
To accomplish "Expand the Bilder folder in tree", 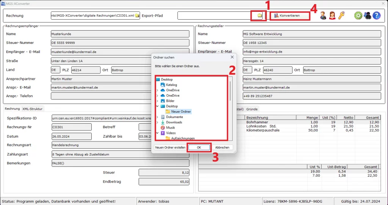I will click(x=158, y=101).
